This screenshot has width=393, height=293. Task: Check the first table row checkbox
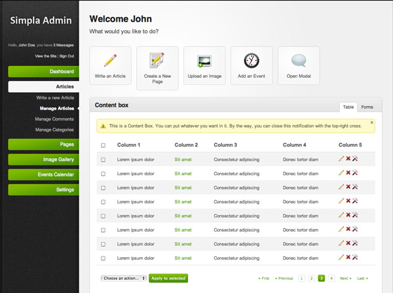pyautogui.click(x=103, y=160)
